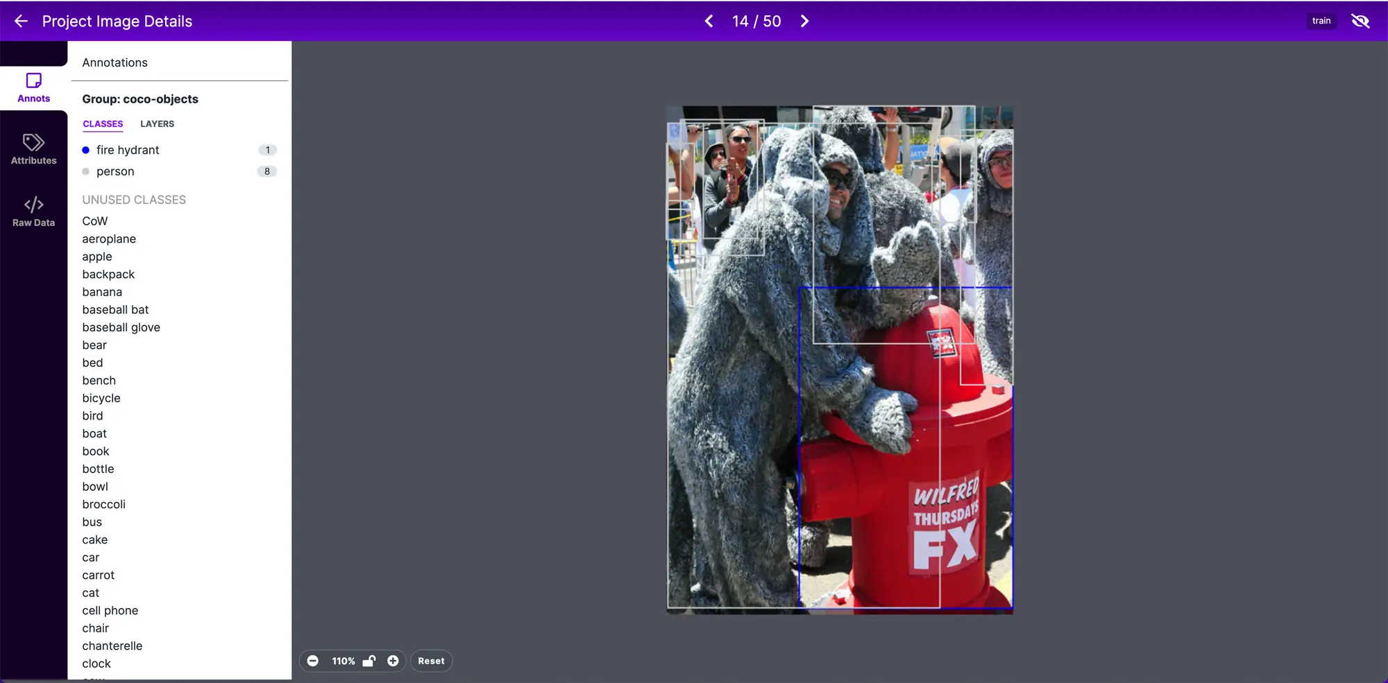This screenshot has width=1388, height=683.
Task: Select the bicycle unused class
Action: (101, 398)
